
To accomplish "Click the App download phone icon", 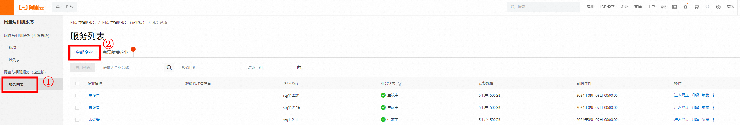I will pos(663,7).
